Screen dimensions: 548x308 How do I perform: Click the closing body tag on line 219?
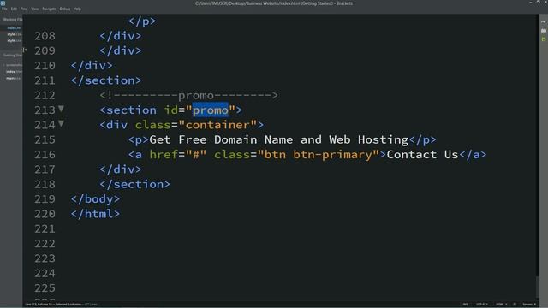pyautogui.click(x=95, y=199)
